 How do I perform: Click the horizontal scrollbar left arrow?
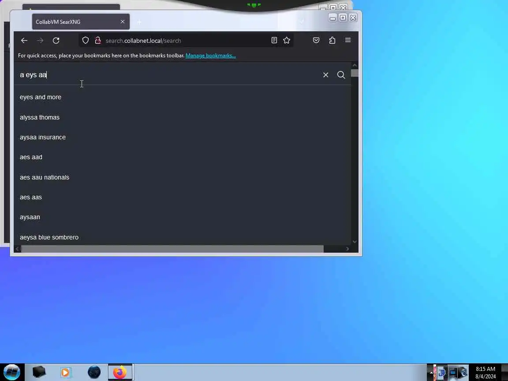(18, 249)
